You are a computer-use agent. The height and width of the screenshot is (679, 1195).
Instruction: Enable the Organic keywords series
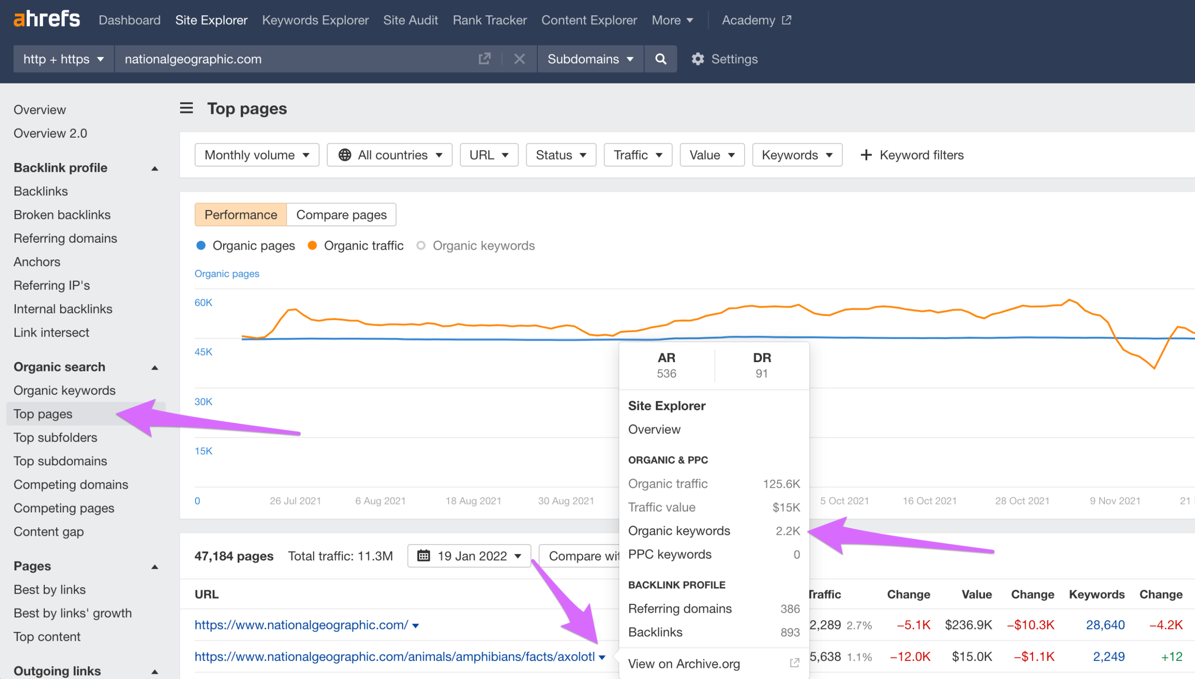(x=476, y=245)
